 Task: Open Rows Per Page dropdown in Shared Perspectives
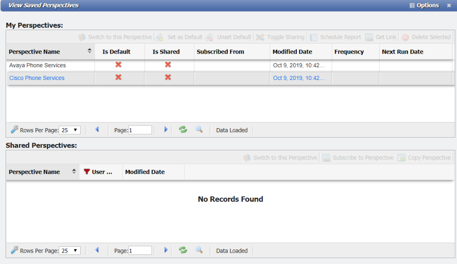(70, 251)
